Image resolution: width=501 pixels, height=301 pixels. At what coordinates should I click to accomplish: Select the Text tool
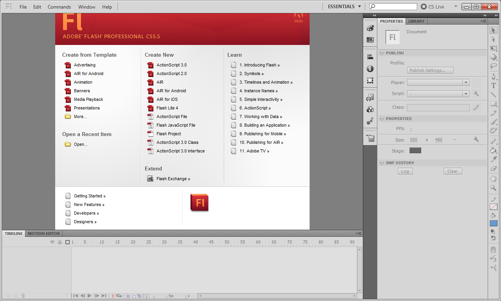coord(493,86)
